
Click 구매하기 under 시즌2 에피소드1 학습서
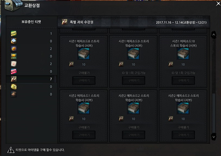(84, 135)
